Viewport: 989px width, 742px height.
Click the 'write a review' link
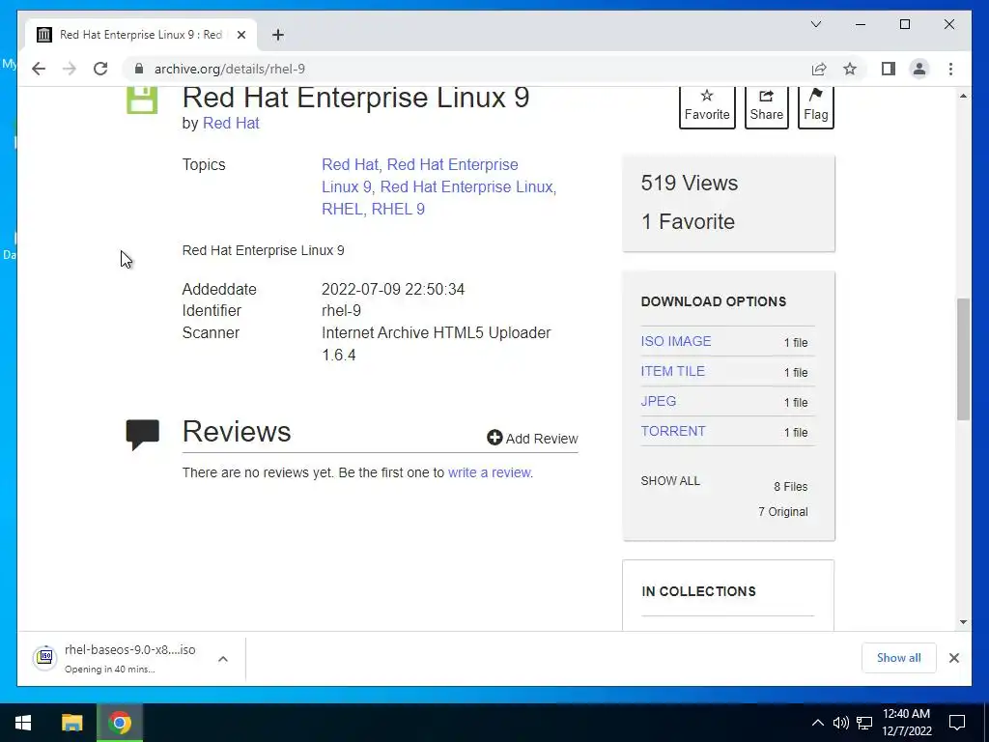489,472
